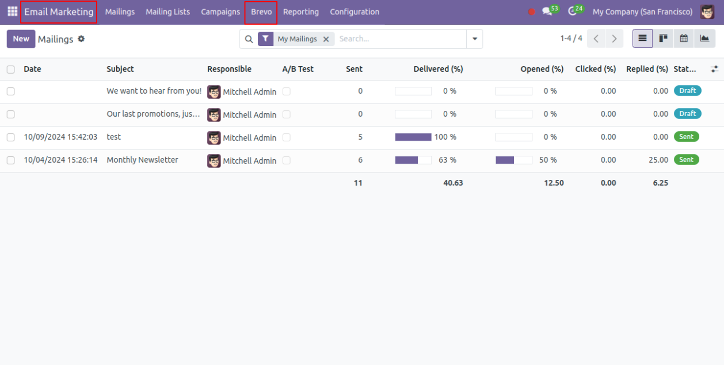Screen dimensions: 724x365
Task: Tick the select-all header checkbox
Action: pyautogui.click(x=11, y=69)
